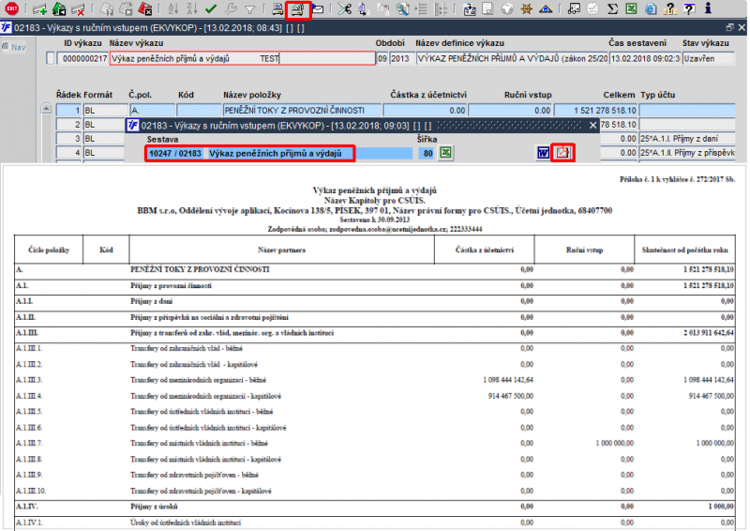The width and height of the screenshot is (750, 531).
Task: Click the Šířka value field showing 80
Action: pos(427,153)
